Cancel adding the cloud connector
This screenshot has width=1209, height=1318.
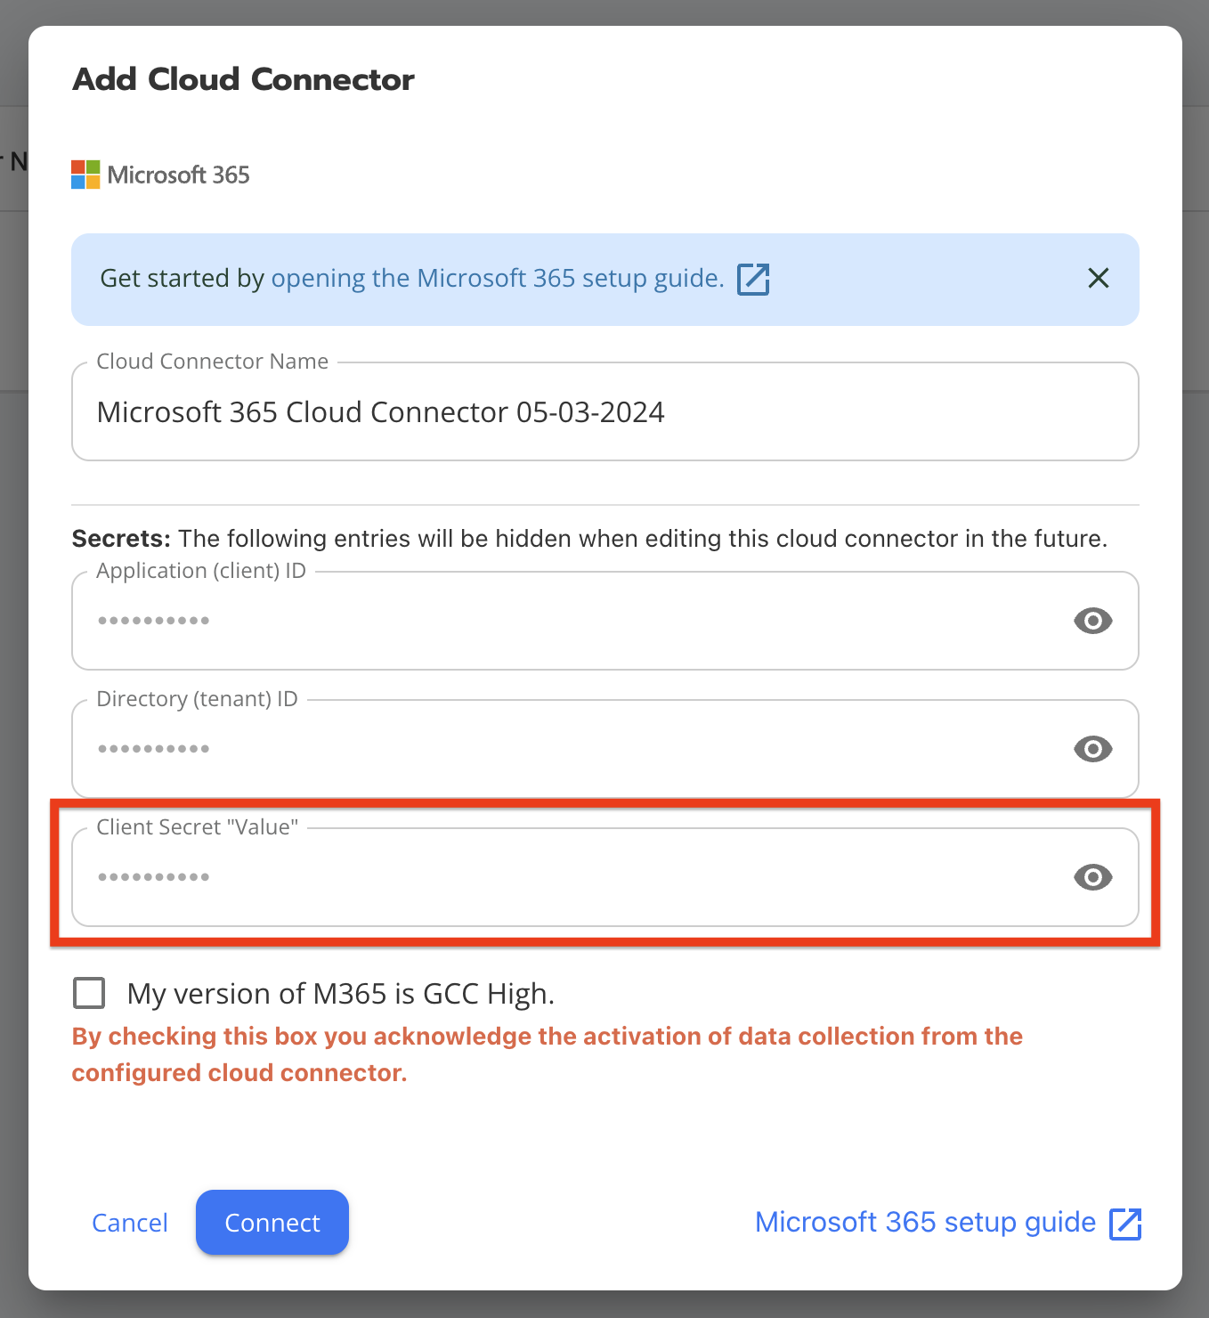point(130,1223)
